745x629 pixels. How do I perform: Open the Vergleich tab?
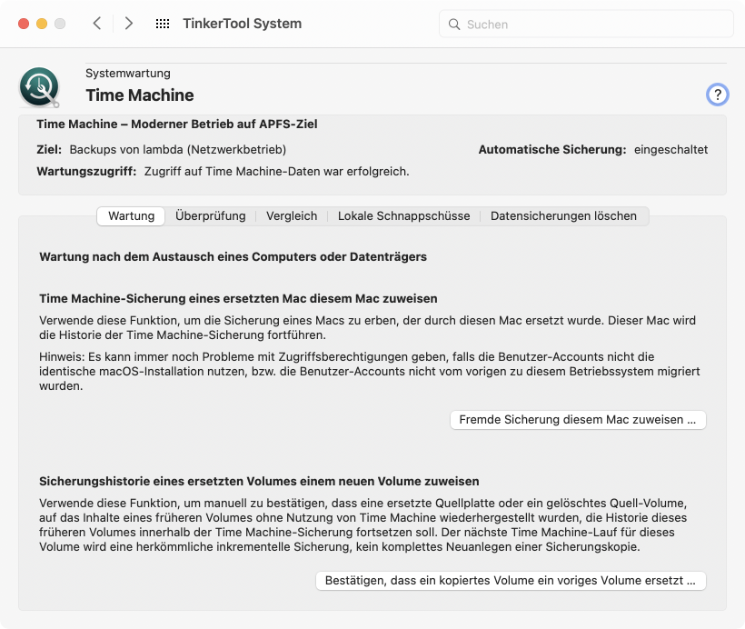tap(292, 215)
